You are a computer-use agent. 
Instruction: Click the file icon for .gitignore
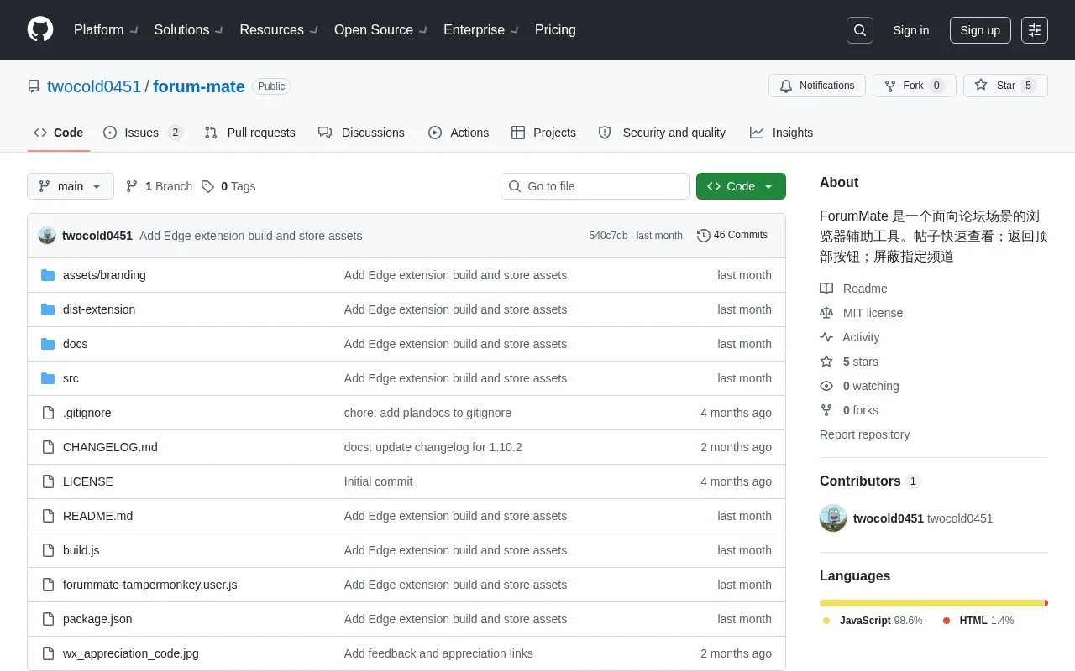click(x=48, y=413)
